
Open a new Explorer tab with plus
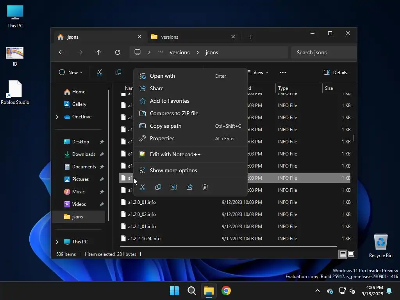click(250, 37)
